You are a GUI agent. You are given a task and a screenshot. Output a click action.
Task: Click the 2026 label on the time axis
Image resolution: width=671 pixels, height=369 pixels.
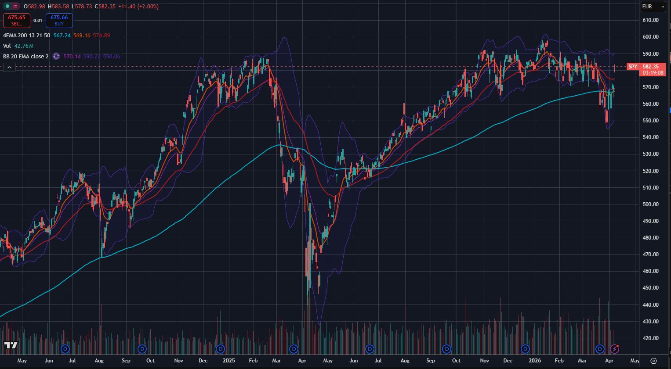534,361
